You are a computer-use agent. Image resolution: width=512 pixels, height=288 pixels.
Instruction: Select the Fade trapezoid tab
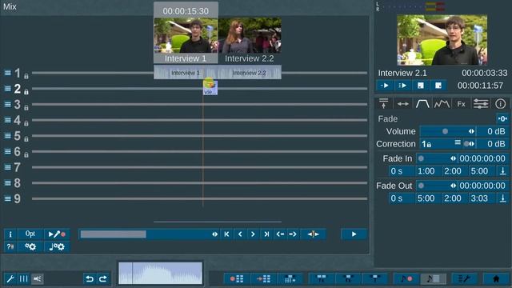coord(422,104)
